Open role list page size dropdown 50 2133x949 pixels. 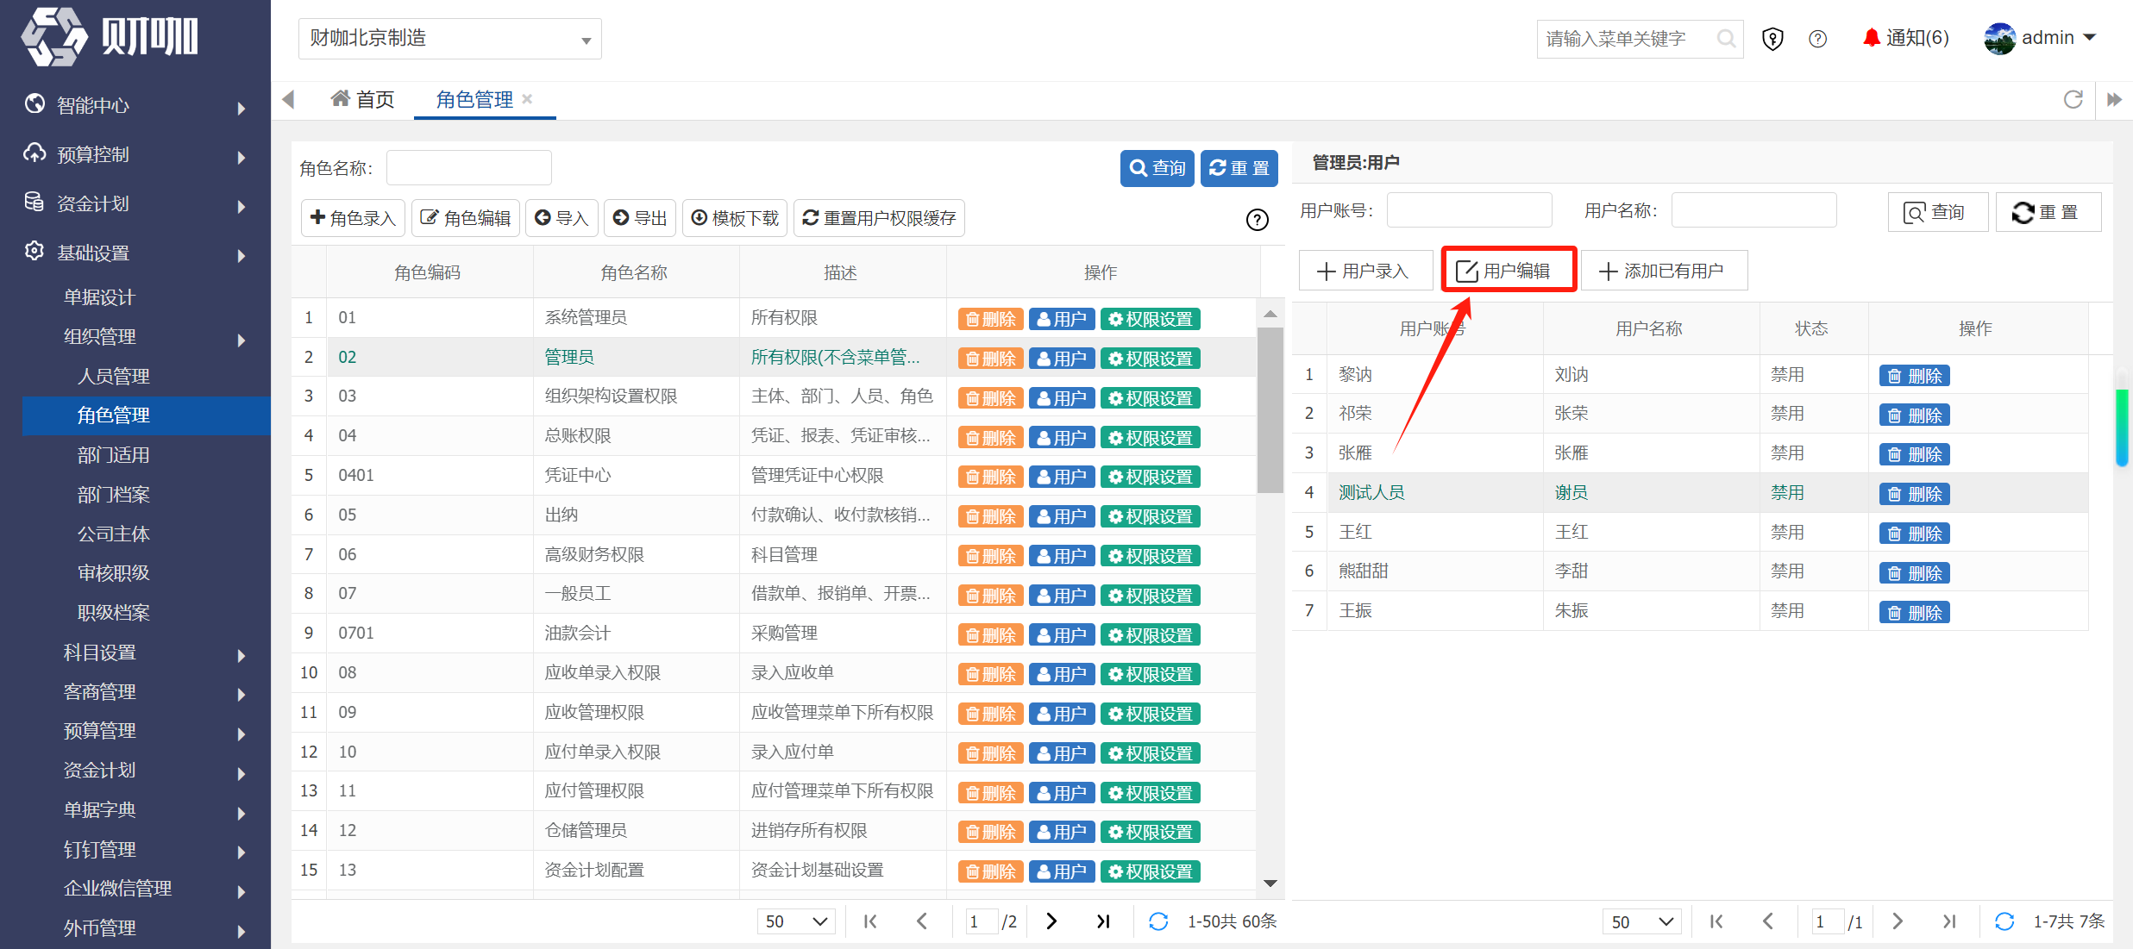tap(797, 921)
